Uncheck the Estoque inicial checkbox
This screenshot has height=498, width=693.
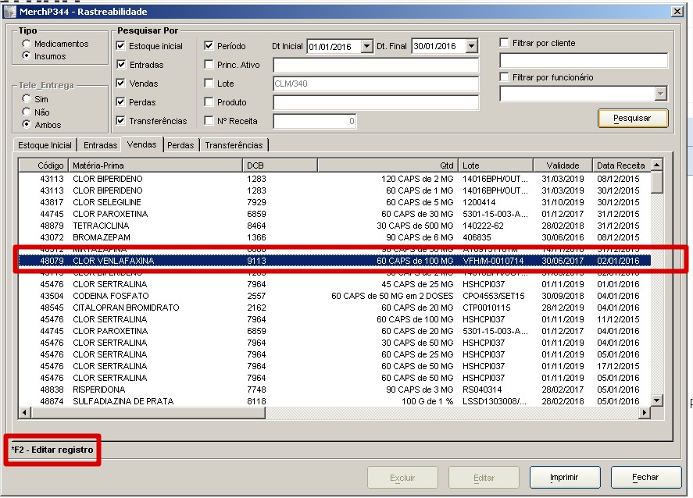tap(120, 46)
